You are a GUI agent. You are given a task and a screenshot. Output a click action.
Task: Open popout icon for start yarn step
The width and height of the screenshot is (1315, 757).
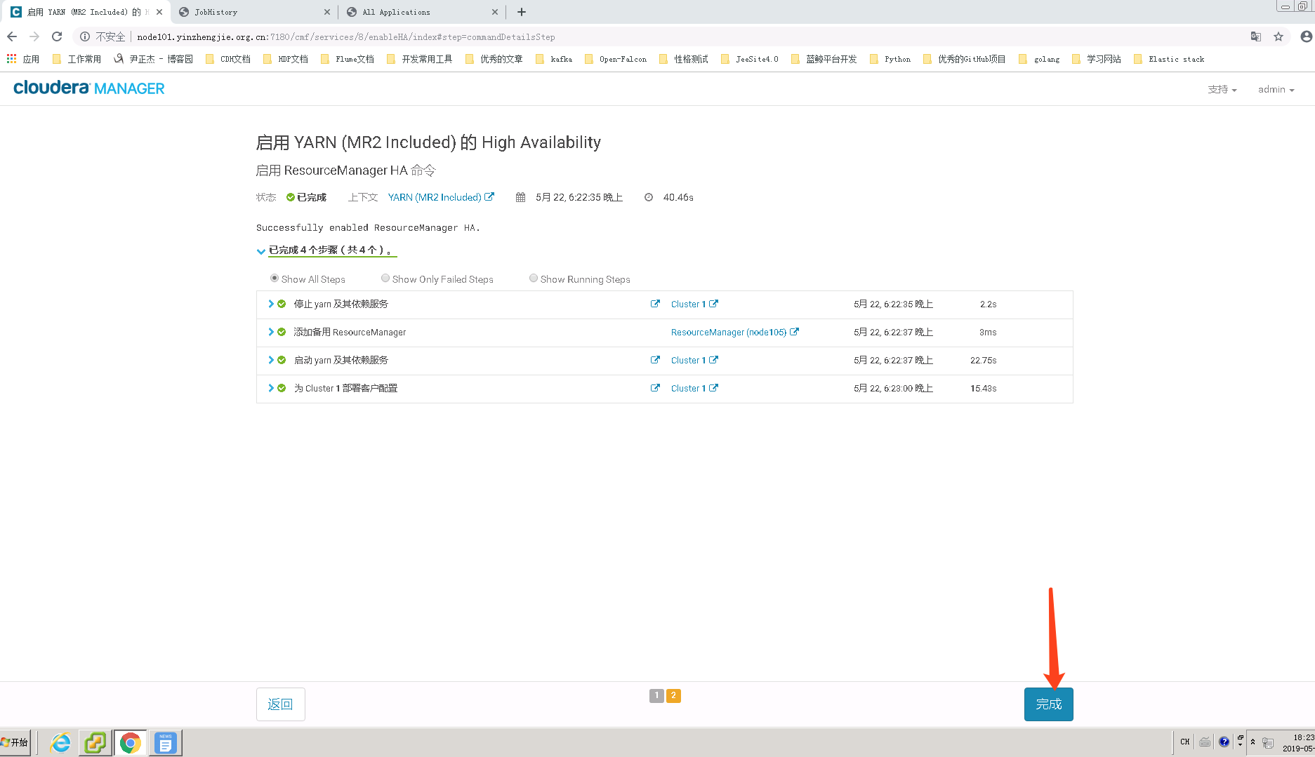(x=655, y=360)
